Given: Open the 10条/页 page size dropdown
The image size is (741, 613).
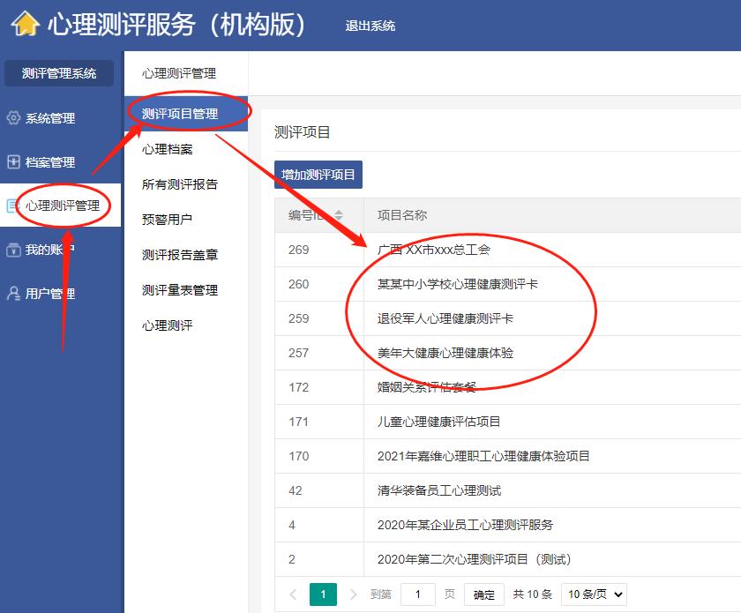Looking at the screenshot, I should [x=593, y=594].
